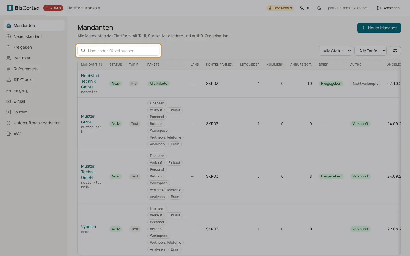This screenshot has width=410, height=256.
Task: Click the Benutzer people icon
Action: pyautogui.click(x=9, y=58)
